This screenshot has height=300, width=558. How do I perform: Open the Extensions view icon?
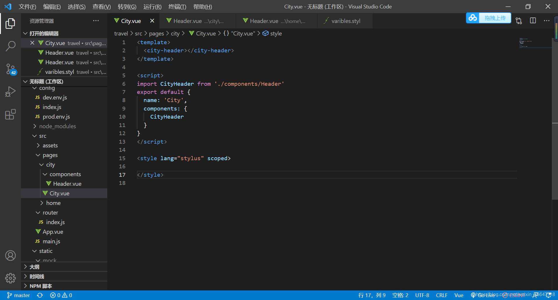point(10,114)
